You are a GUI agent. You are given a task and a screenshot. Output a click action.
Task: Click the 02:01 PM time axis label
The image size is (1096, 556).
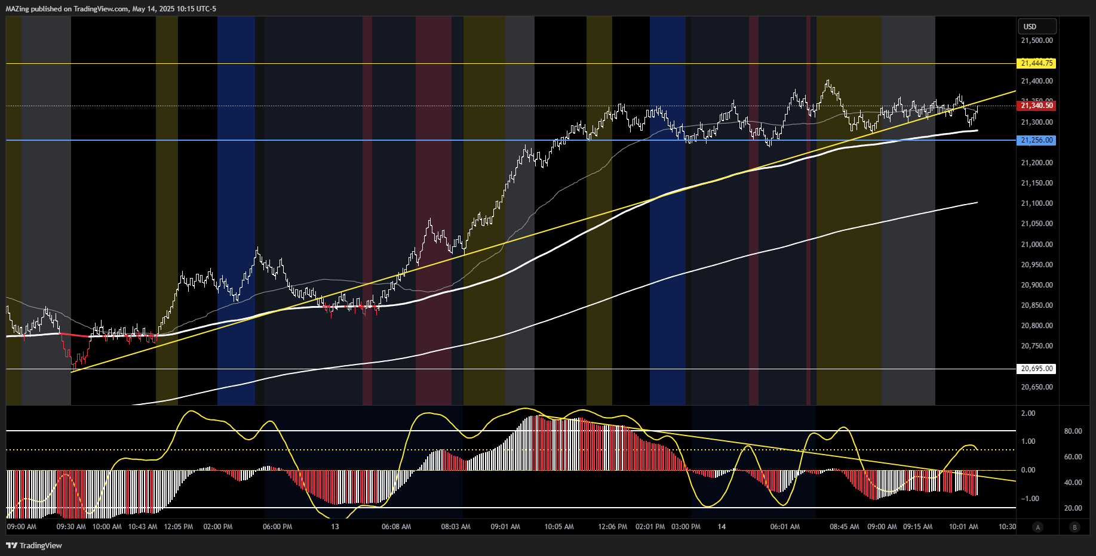650,527
